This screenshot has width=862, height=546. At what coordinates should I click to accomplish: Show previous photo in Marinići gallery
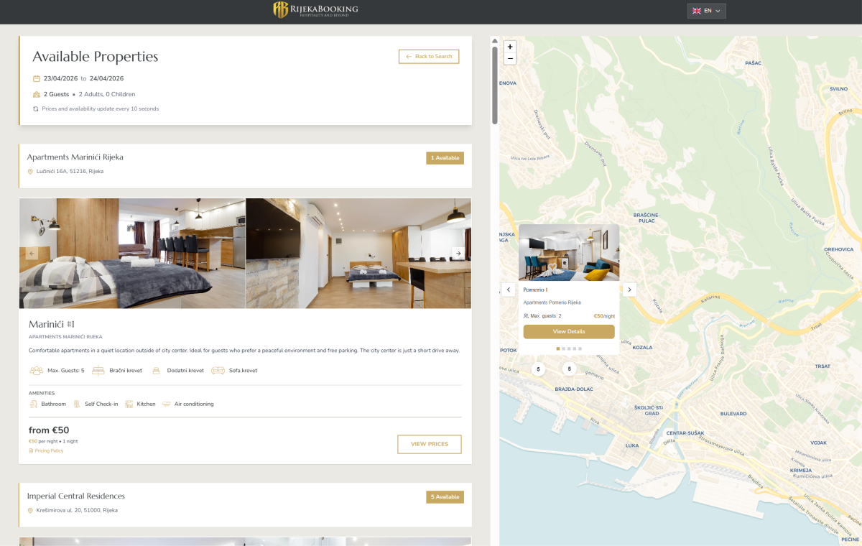32,253
